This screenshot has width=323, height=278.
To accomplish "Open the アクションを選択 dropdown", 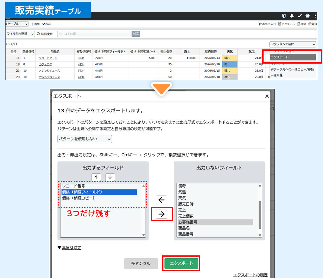I will point(293,44).
